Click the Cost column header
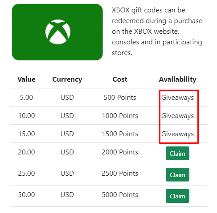This screenshot has width=217, height=213. click(x=120, y=79)
